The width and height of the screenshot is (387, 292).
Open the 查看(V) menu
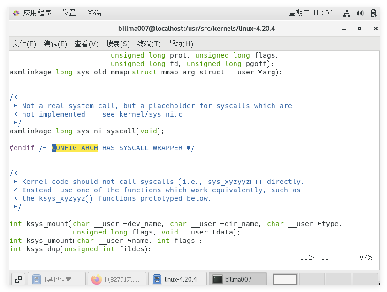tap(86, 44)
